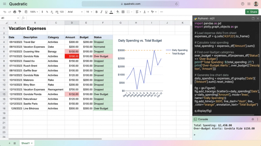Click the merge cells icon

coord(128,12)
